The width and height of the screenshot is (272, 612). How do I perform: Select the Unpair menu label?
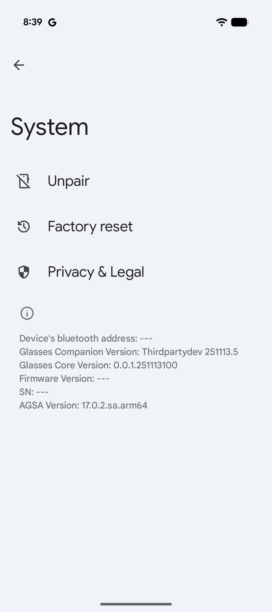(69, 181)
